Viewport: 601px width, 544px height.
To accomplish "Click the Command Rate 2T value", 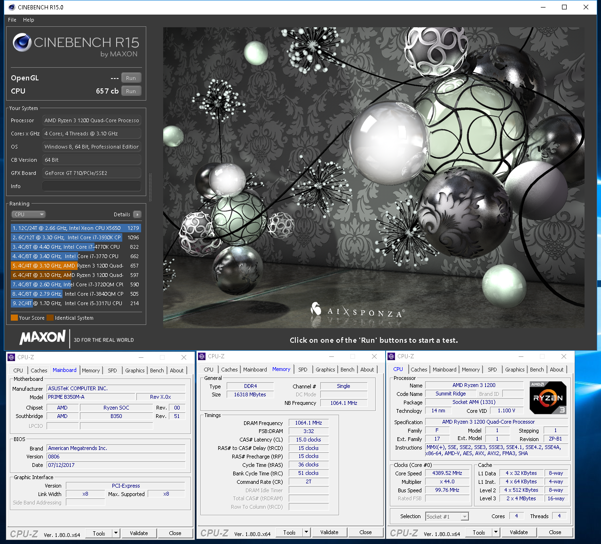I will click(308, 481).
